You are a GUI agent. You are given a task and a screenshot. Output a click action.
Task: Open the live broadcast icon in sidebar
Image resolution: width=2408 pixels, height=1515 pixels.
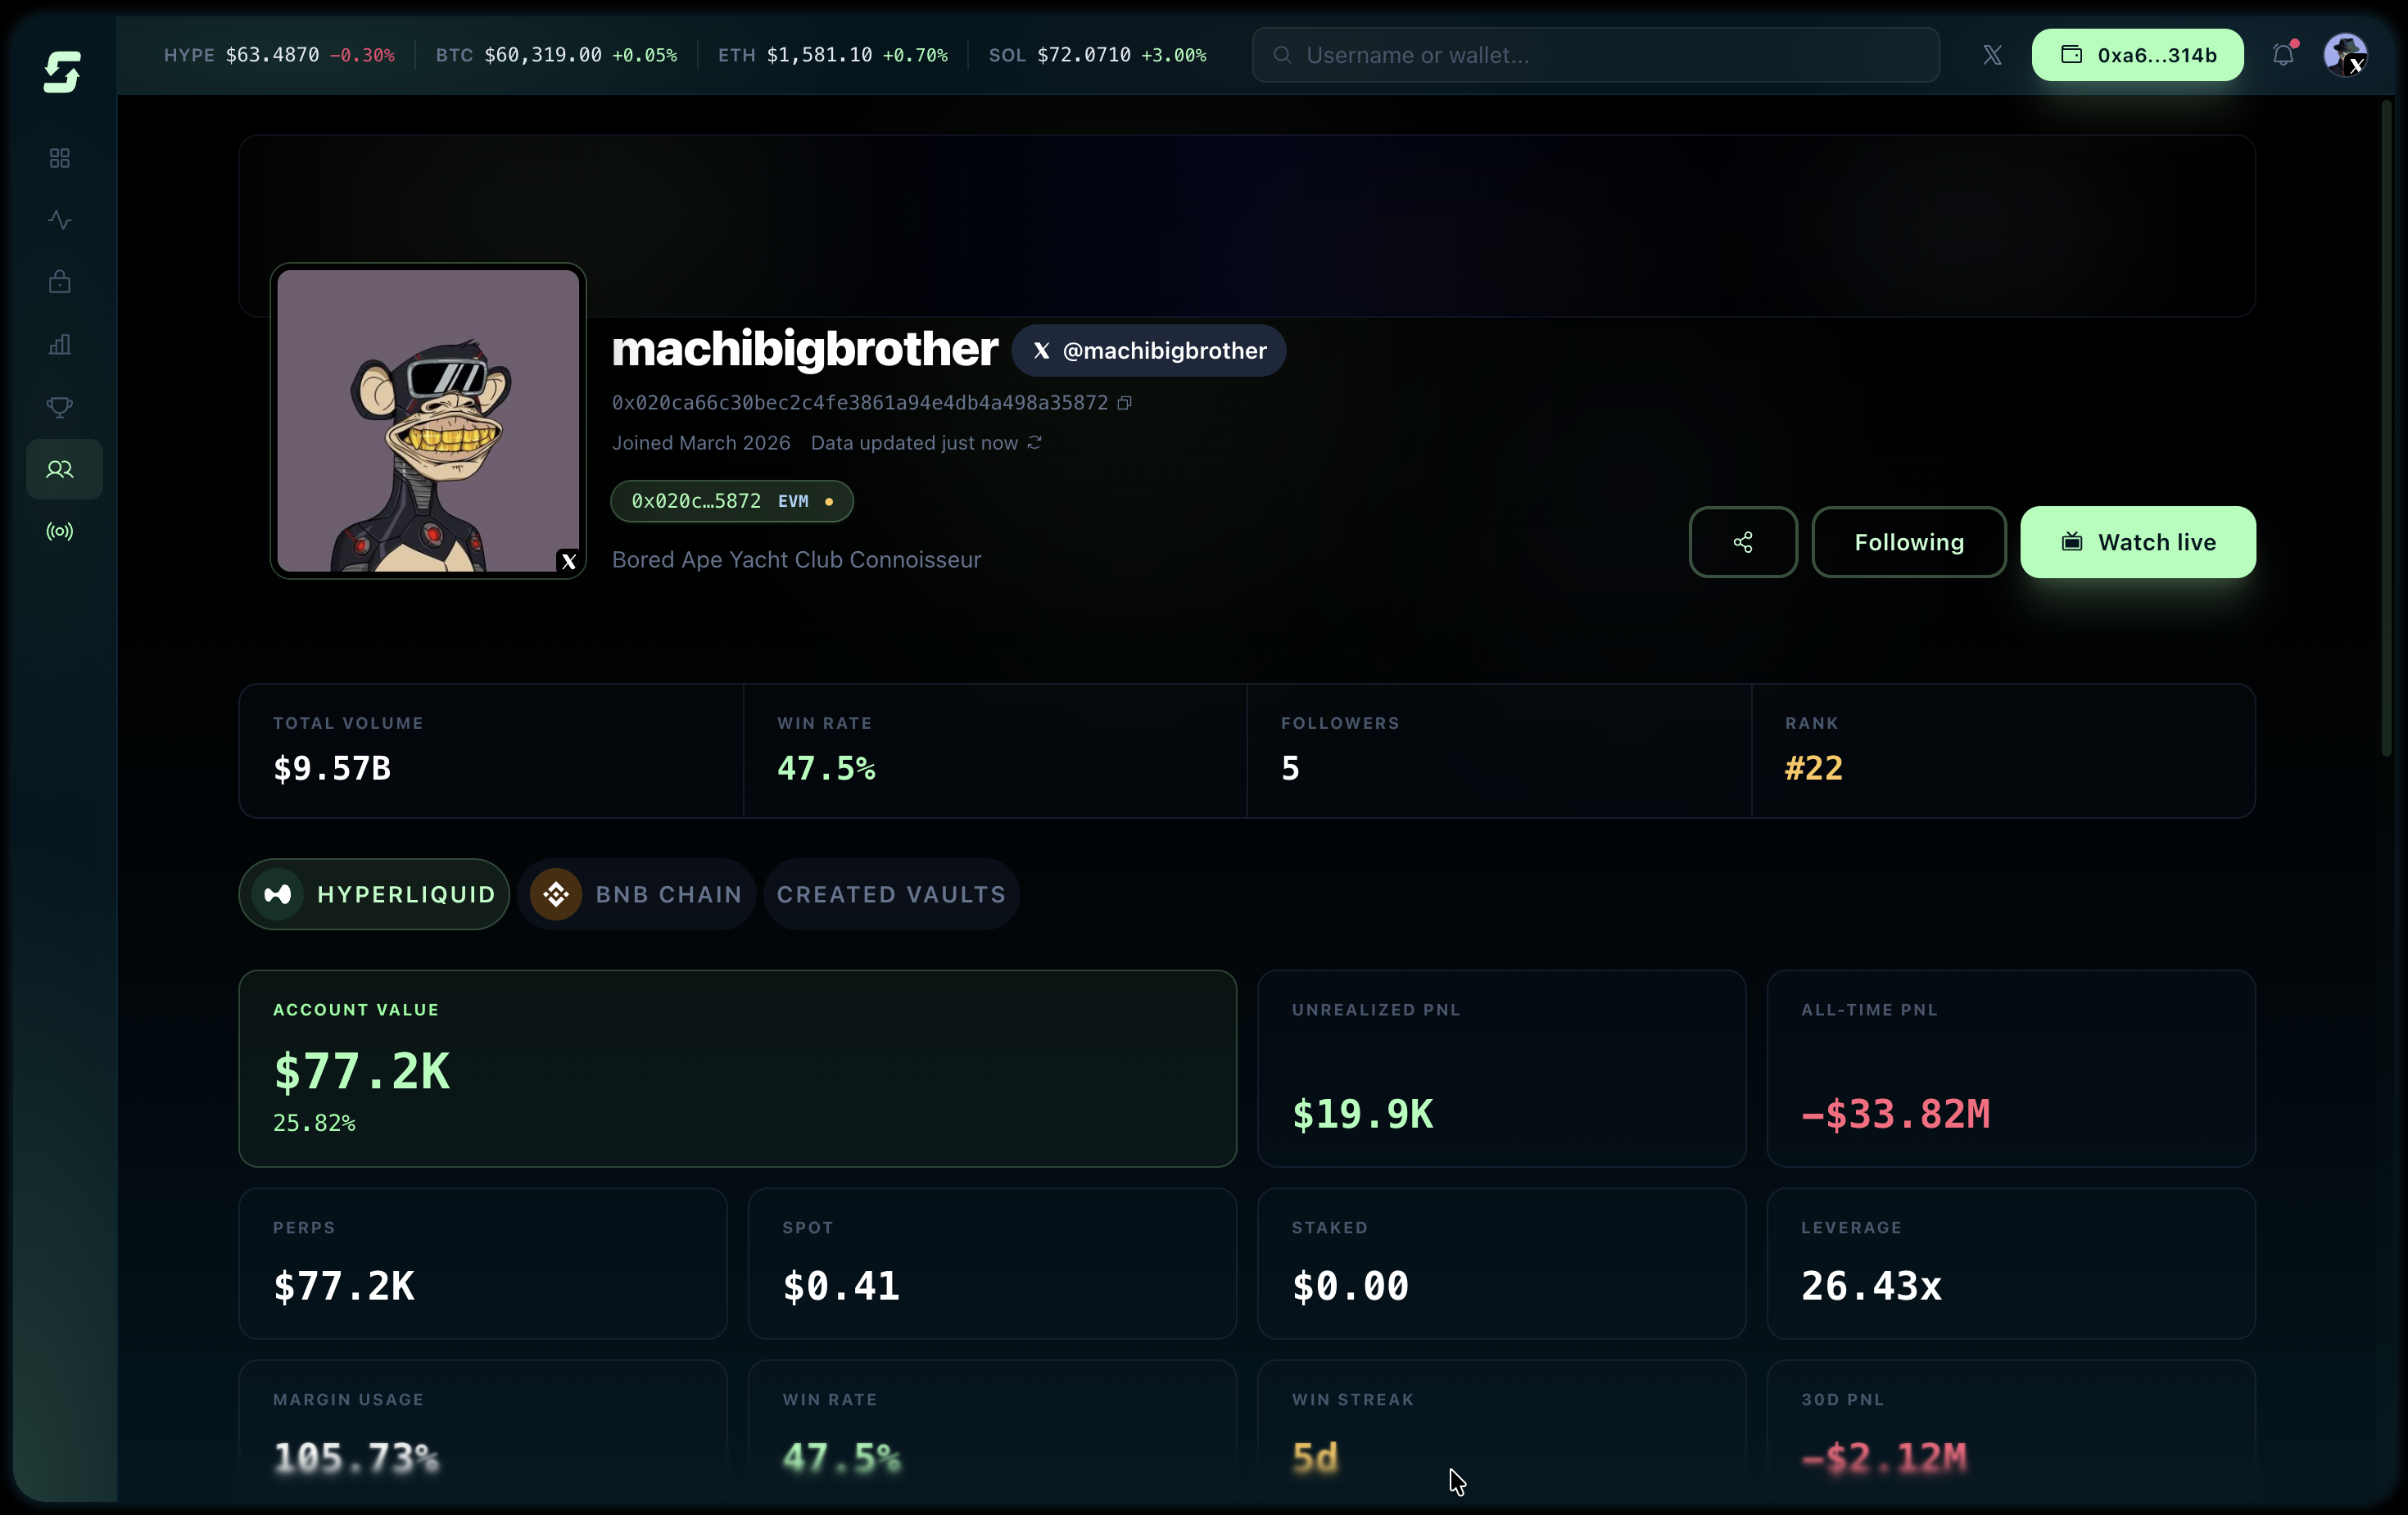click(x=60, y=531)
